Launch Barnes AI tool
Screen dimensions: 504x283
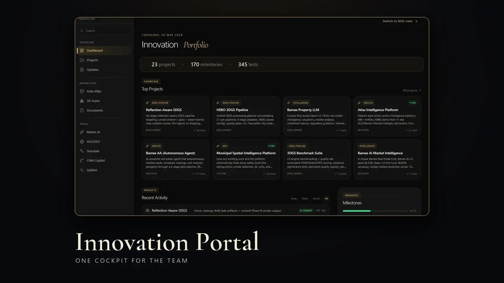104,132
